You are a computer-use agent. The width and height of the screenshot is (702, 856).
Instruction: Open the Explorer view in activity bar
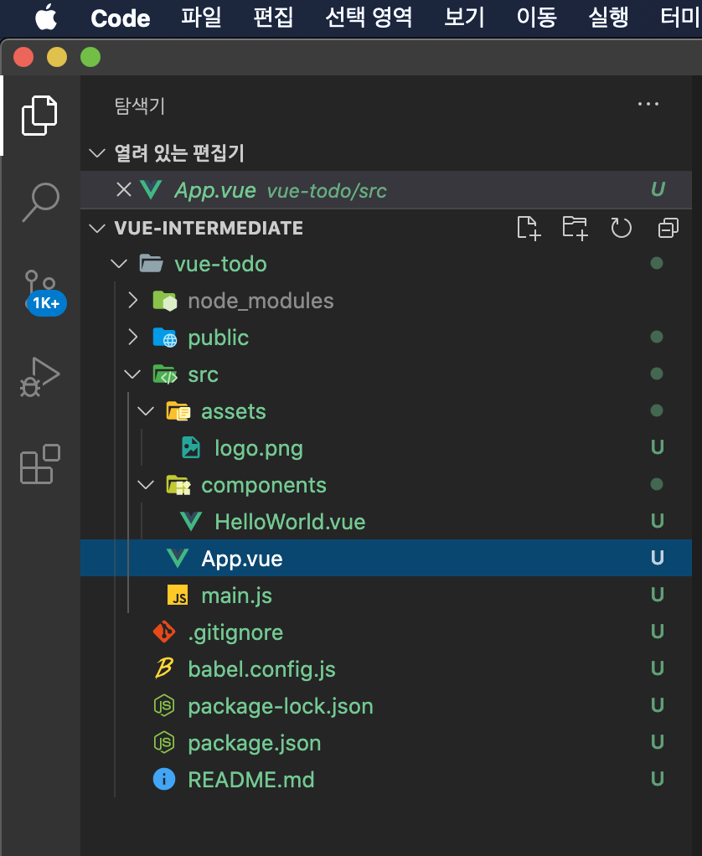pyautogui.click(x=39, y=116)
